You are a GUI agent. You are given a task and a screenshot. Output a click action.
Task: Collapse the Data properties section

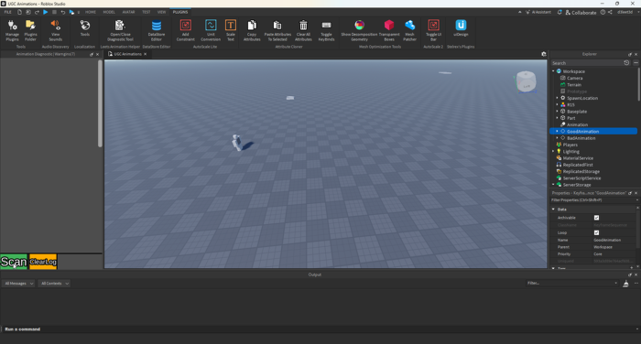553,210
